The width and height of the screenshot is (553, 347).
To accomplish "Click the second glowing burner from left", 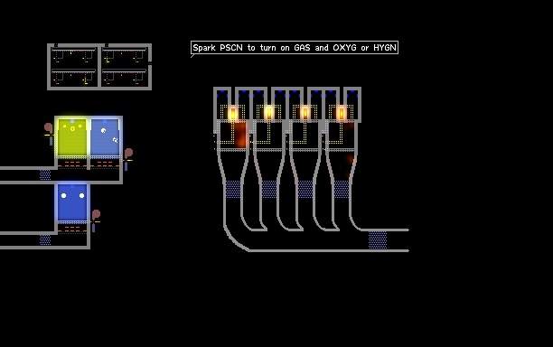I will click(x=269, y=114).
